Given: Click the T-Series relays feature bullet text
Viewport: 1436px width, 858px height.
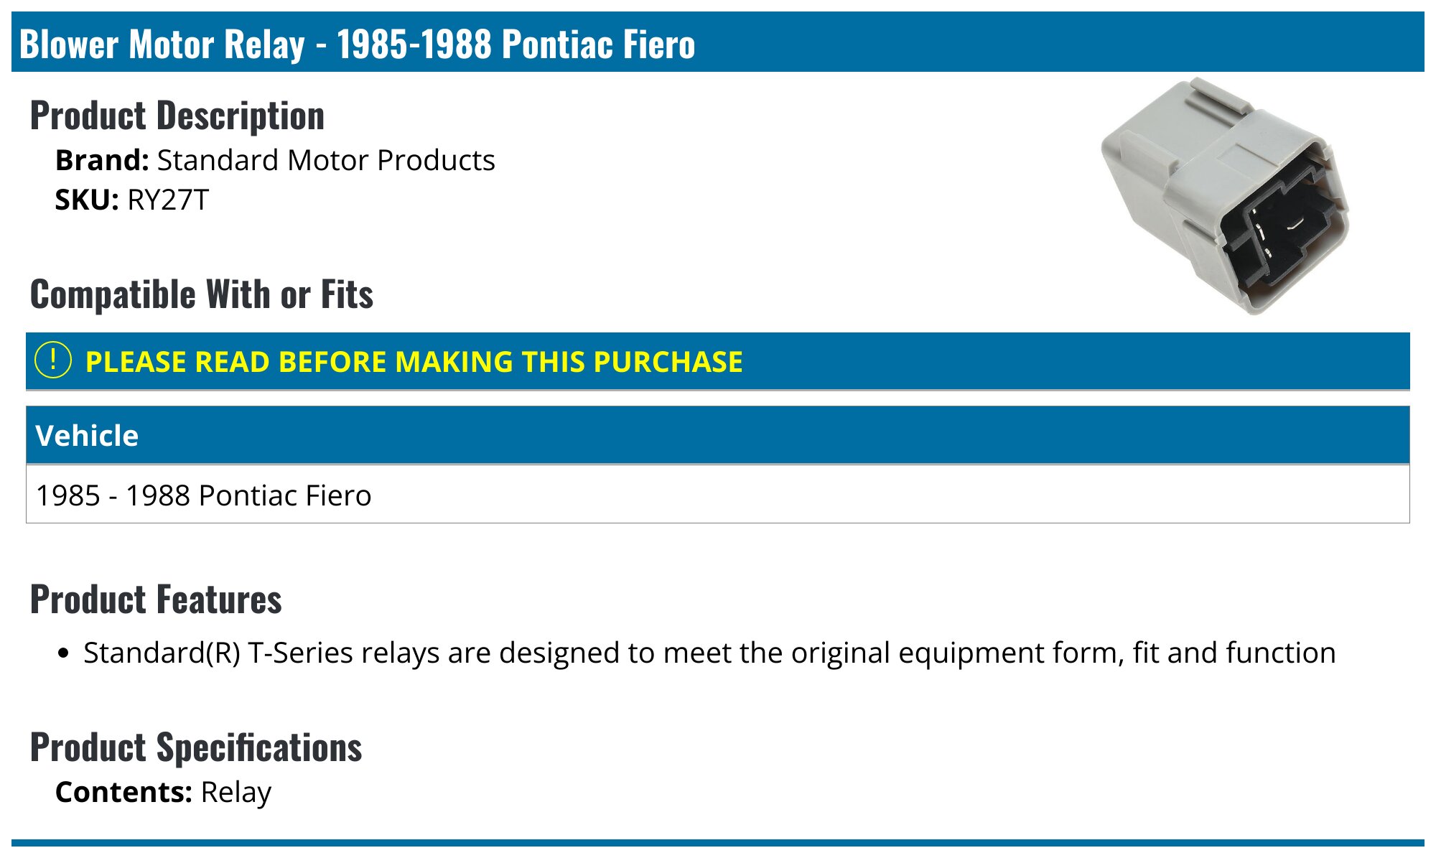Looking at the screenshot, I should (709, 653).
